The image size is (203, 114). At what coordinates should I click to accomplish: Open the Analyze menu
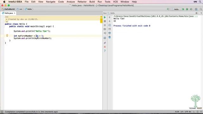[71, 2]
